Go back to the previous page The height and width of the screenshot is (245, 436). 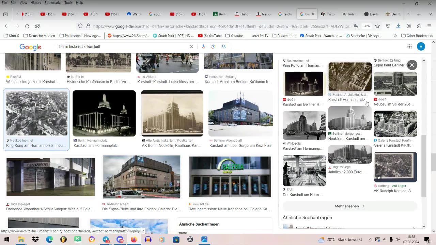pyautogui.click(x=7, y=26)
